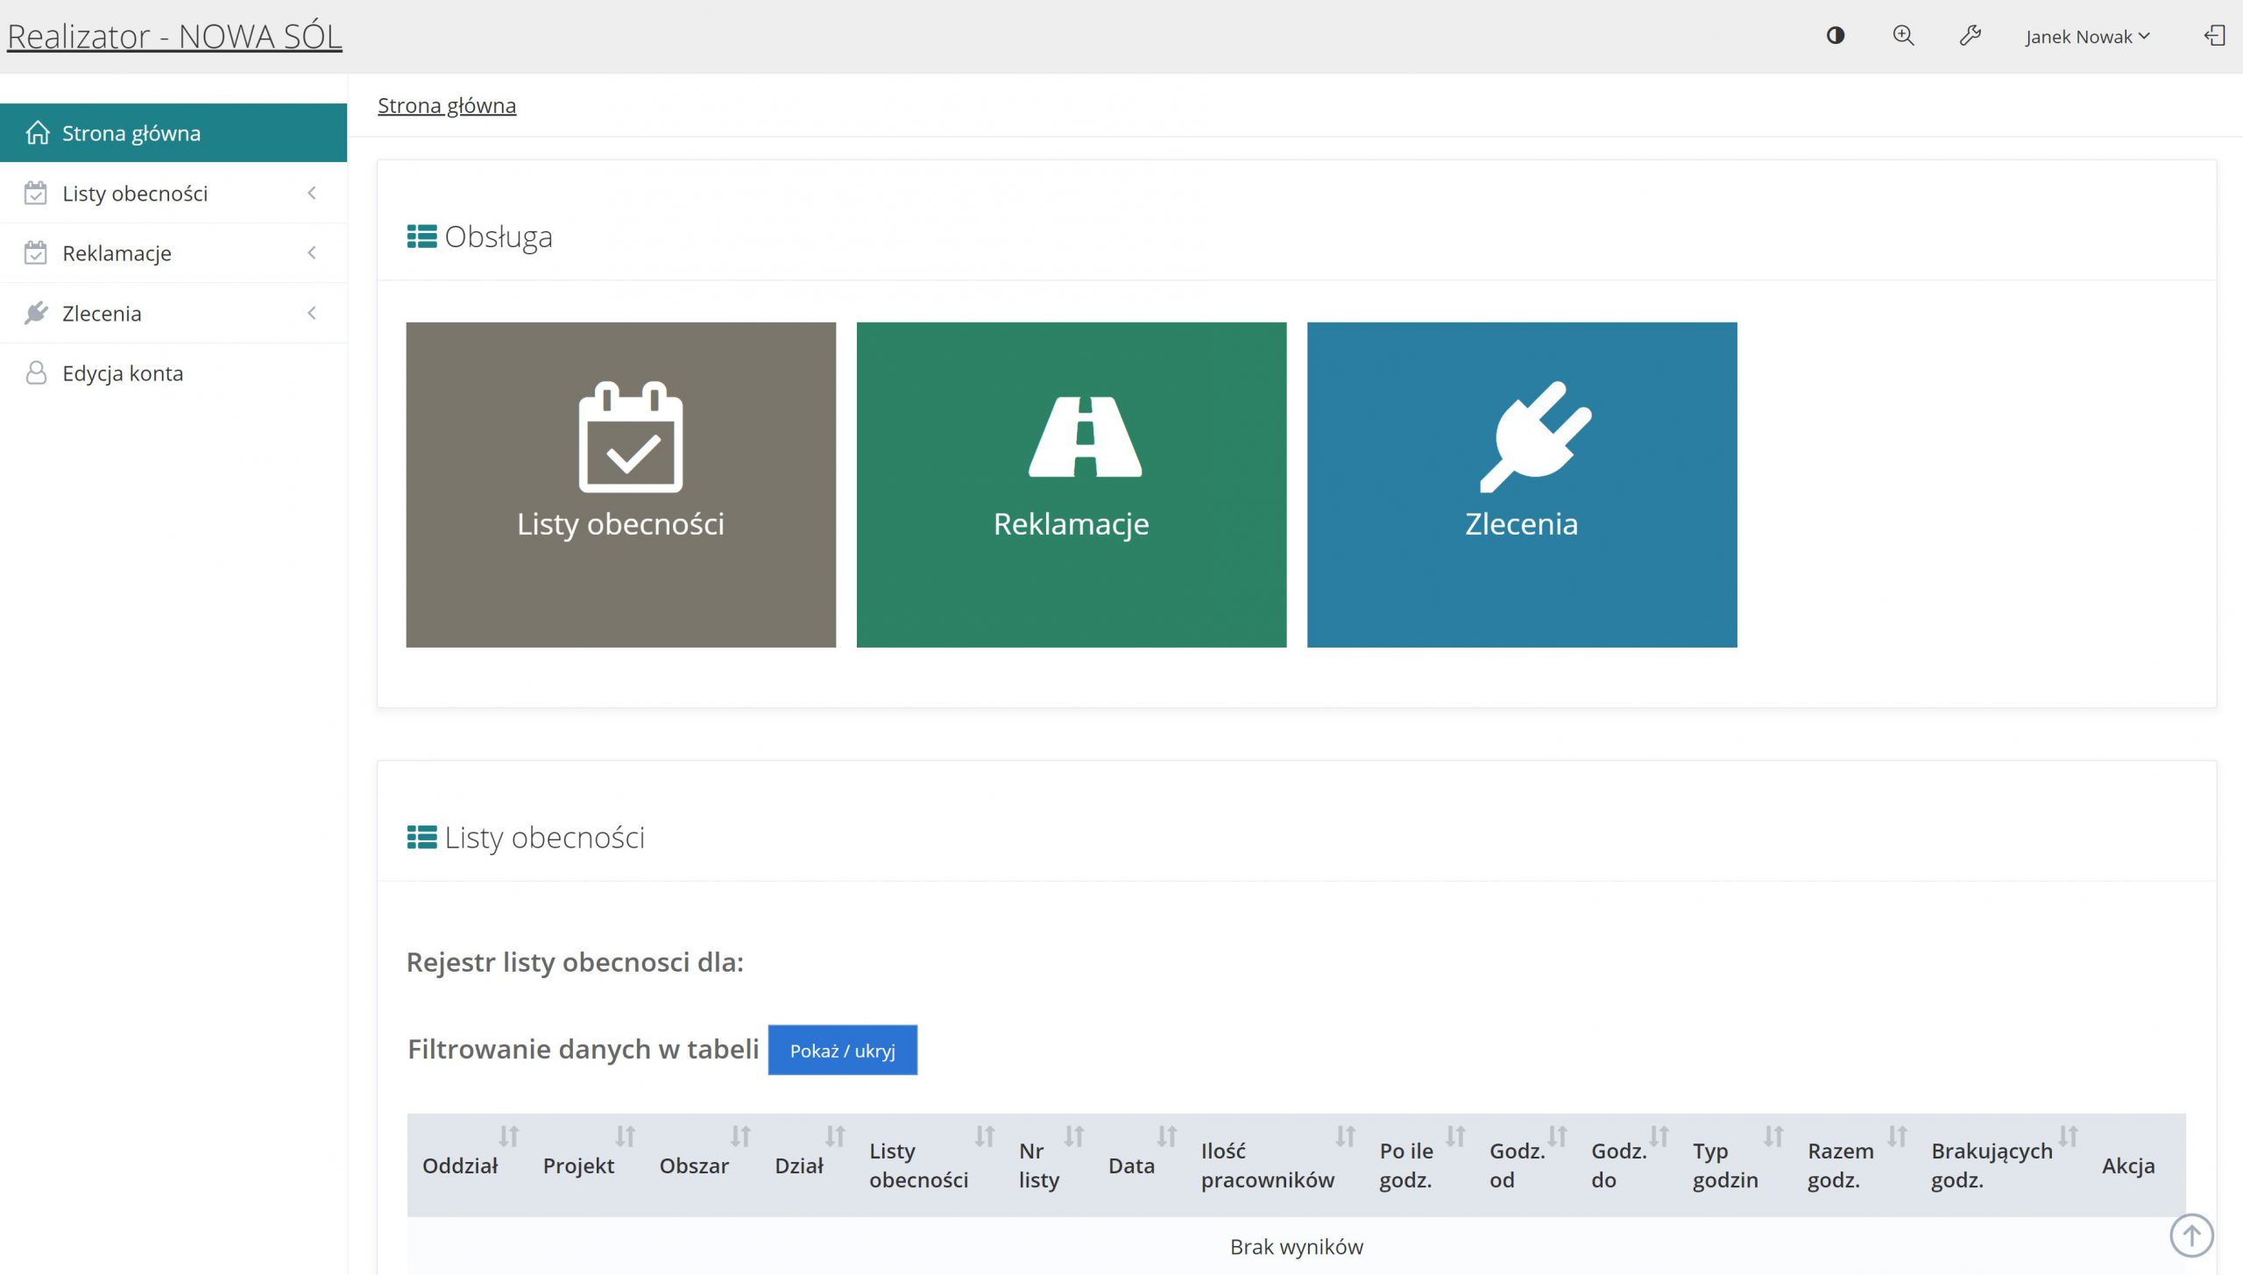Open the Janek Nowak user dropdown
The height and width of the screenshot is (1275, 2243).
(x=2087, y=37)
